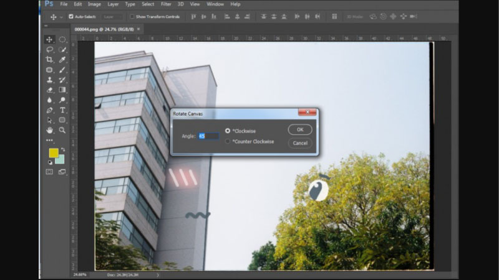499x280 pixels.
Task: Enable Show Transform Controls checkbox
Action: click(132, 17)
